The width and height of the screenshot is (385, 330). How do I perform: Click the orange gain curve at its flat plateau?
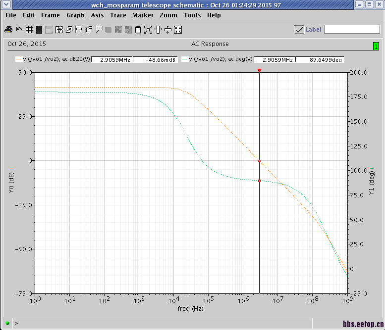[x=98, y=87]
